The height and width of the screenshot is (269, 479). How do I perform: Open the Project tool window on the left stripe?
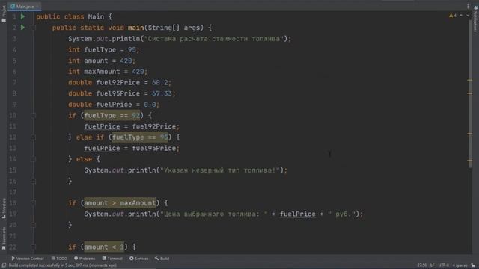(4, 13)
